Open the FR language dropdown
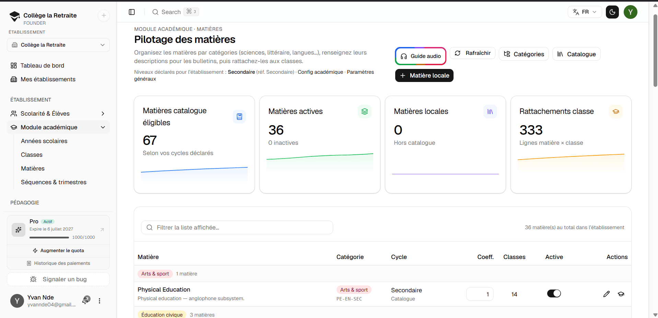 [585, 12]
